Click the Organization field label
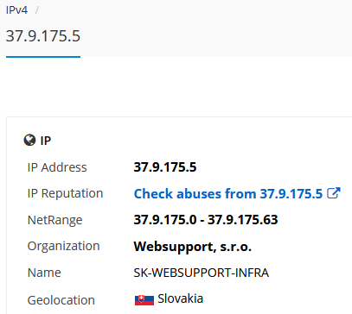This screenshot has height=314, width=352. (63, 246)
